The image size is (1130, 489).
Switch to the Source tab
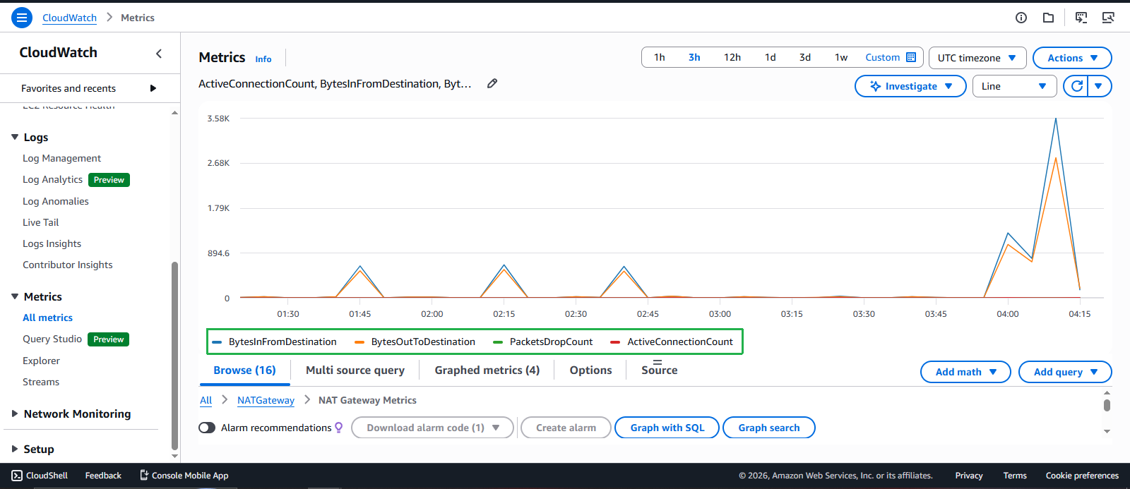tap(660, 370)
